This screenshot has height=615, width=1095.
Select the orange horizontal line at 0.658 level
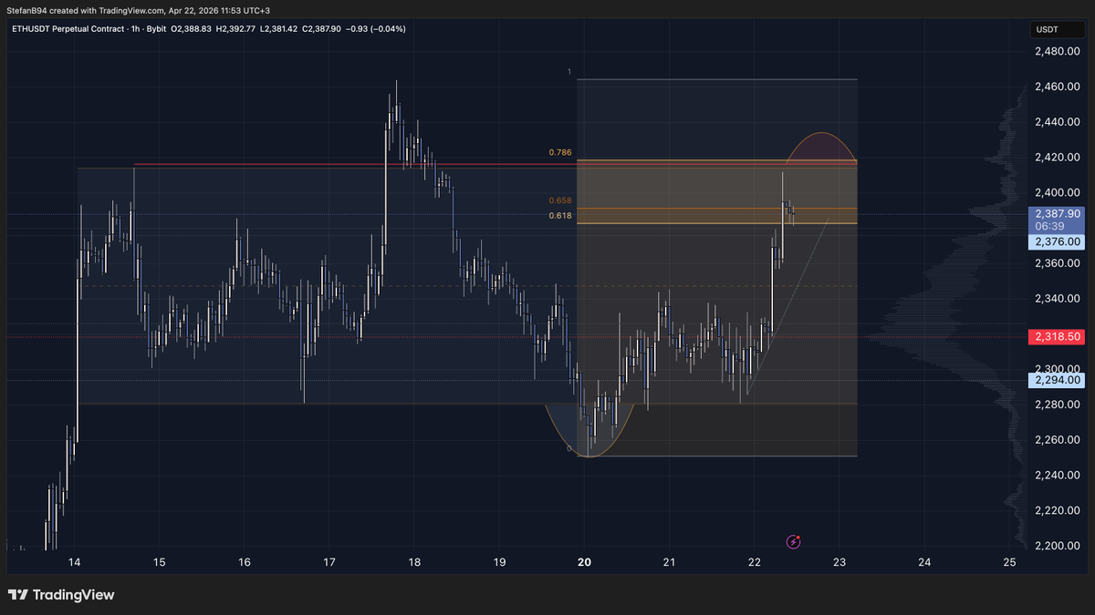pos(717,208)
